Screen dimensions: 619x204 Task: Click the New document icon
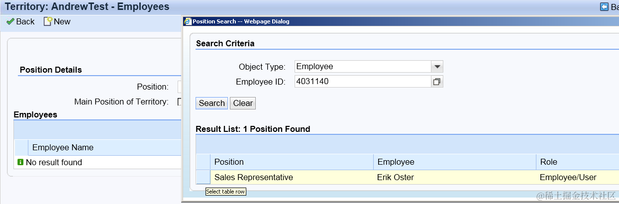coord(48,21)
